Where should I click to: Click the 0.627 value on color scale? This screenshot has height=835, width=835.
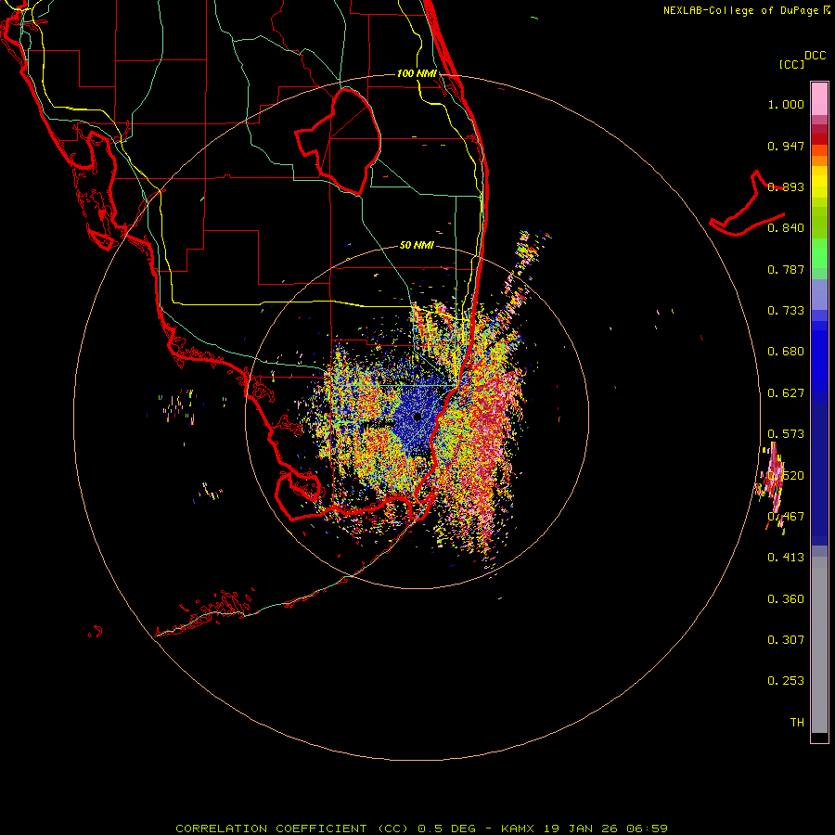pos(786,393)
